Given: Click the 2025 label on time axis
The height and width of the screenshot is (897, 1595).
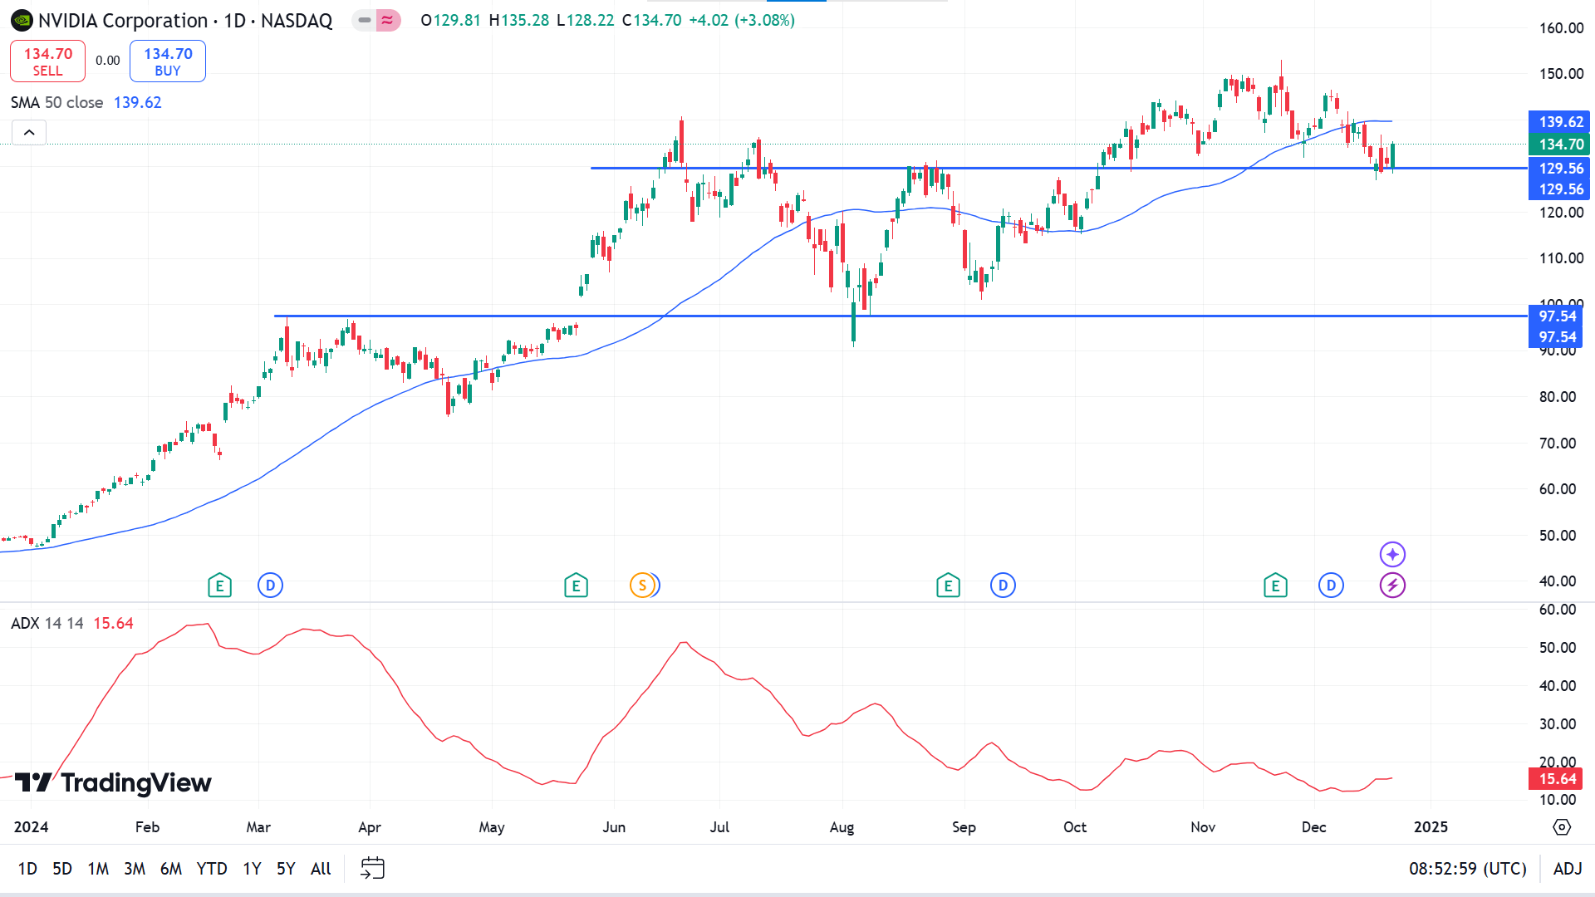Looking at the screenshot, I should [1431, 827].
